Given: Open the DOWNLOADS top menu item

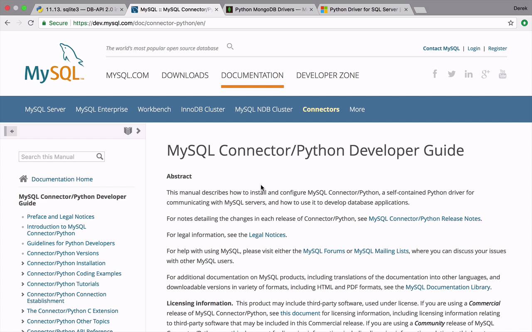Looking at the screenshot, I should click(x=185, y=75).
